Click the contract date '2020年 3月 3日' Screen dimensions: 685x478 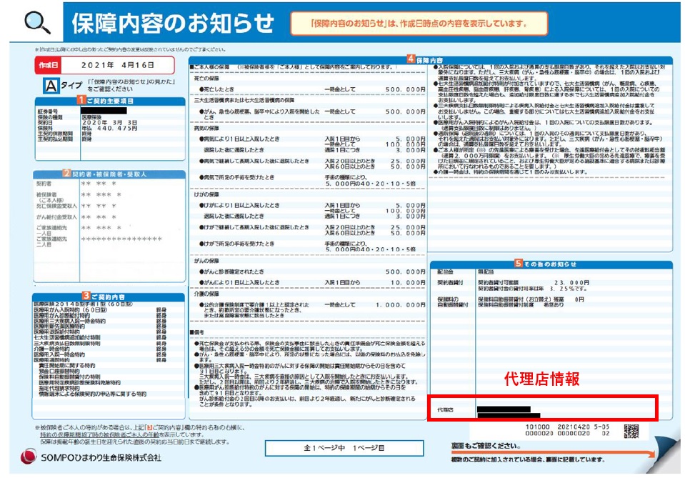pos(110,123)
